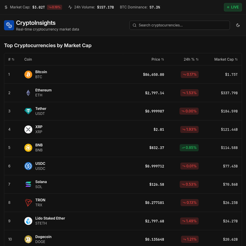Click USDC price $0.999712
This screenshot has height=246, width=246.
click(154, 166)
